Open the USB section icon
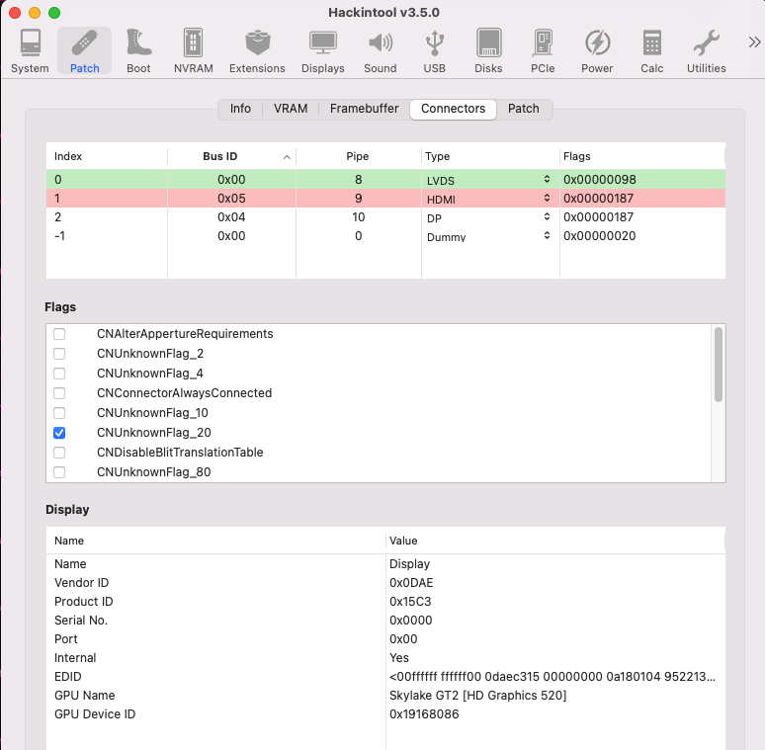The height and width of the screenshot is (750, 765). 434,50
